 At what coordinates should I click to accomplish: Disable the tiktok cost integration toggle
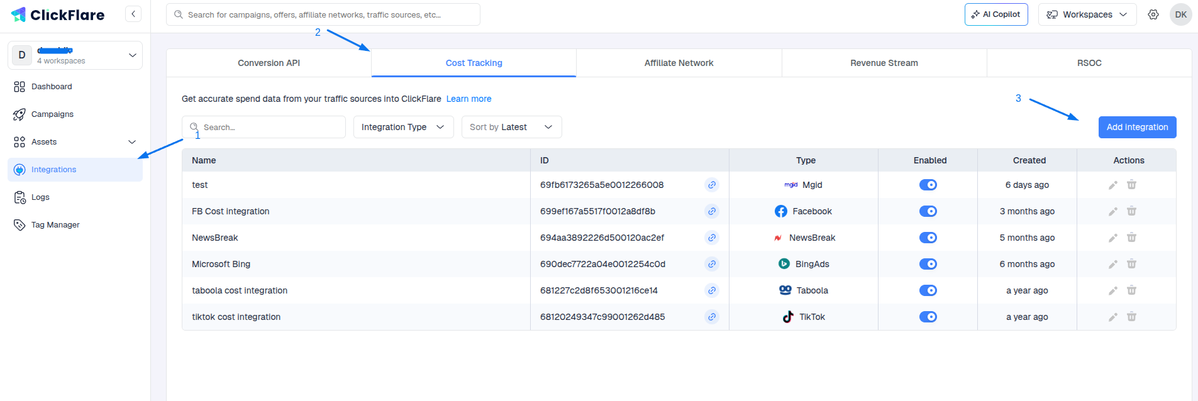[x=928, y=317]
